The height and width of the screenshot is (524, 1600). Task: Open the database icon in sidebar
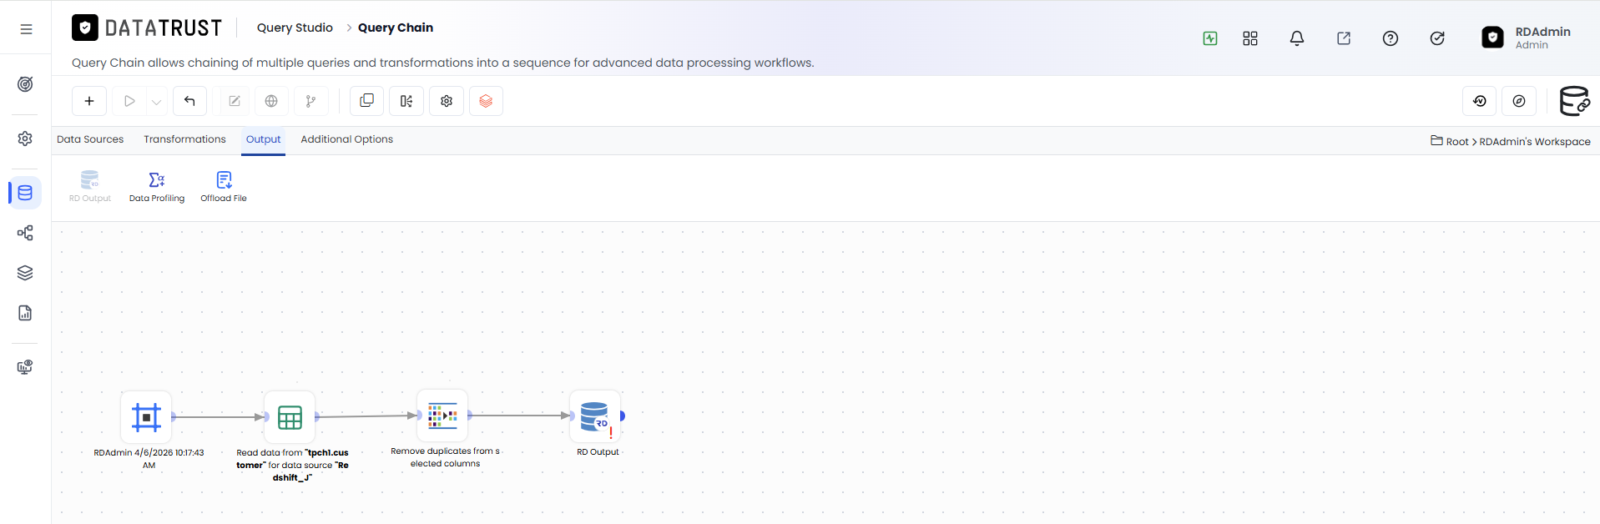tap(25, 193)
